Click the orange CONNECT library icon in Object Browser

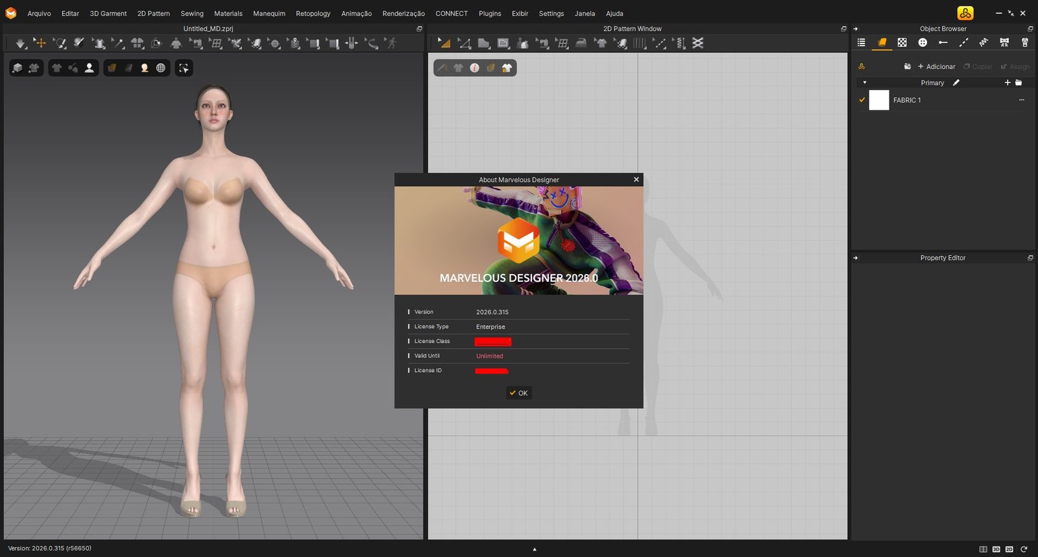(x=862, y=66)
